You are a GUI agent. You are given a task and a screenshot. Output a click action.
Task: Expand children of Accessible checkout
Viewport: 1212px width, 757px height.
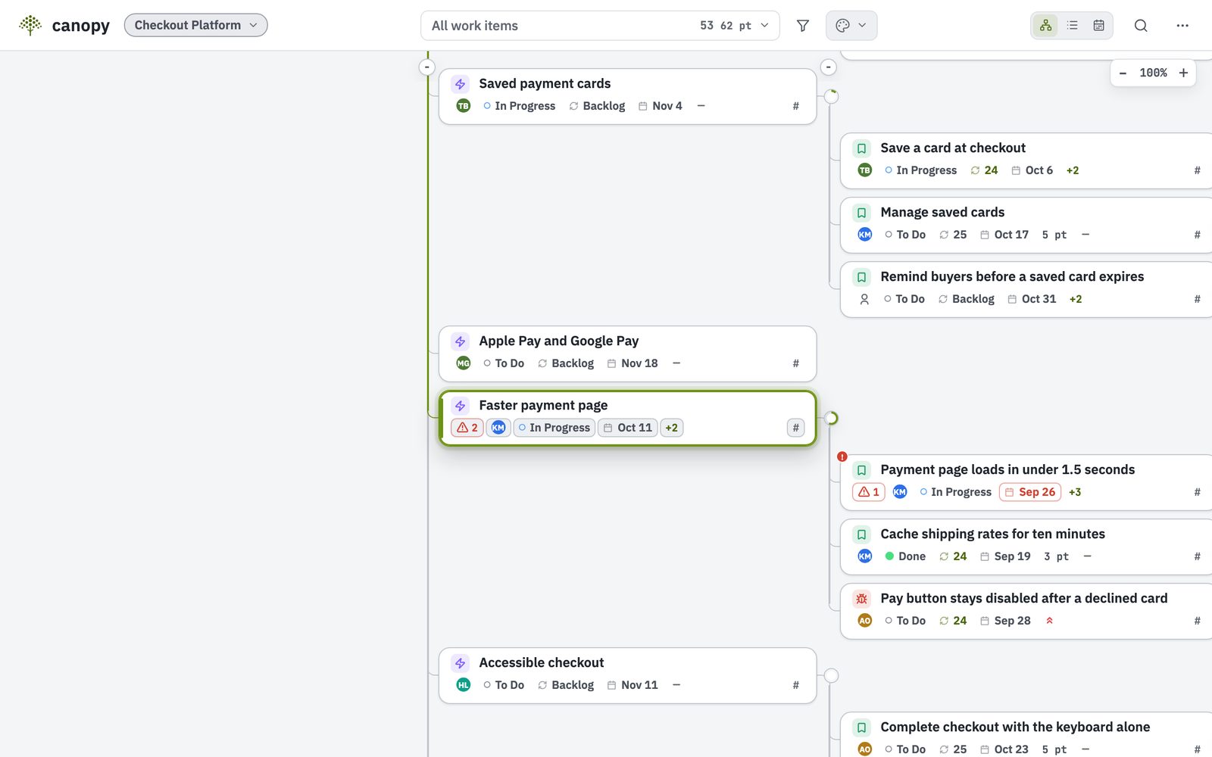[x=831, y=675]
